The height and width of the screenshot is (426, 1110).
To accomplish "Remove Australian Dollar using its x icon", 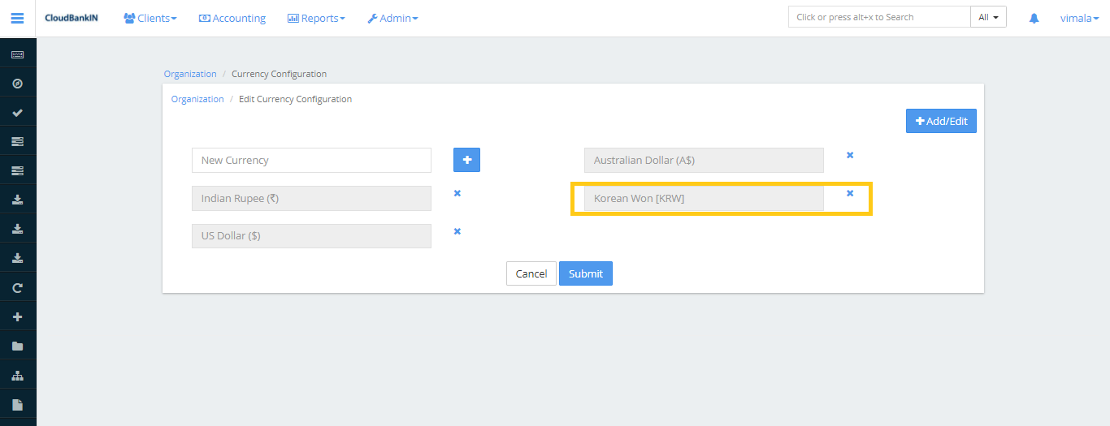I will [x=850, y=155].
